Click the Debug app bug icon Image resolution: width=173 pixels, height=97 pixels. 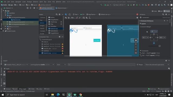(137, 5)
